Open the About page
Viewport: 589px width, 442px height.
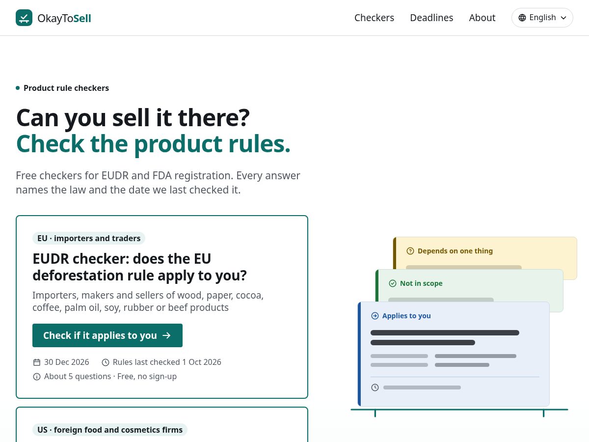[x=482, y=18]
